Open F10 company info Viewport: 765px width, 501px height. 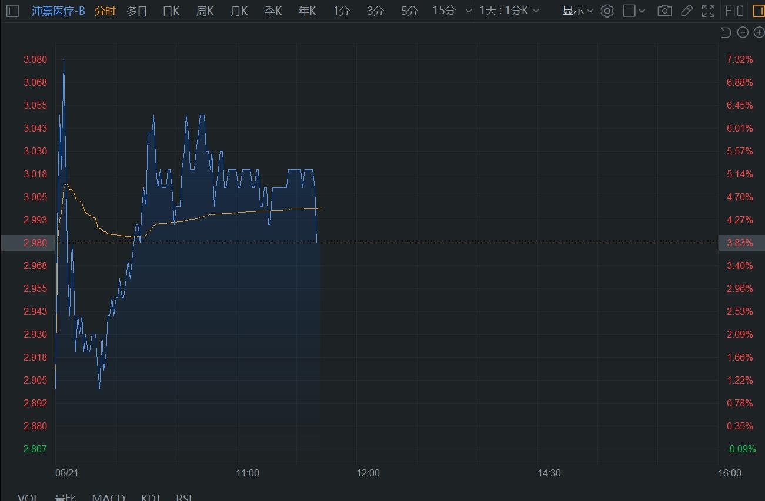pos(734,11)
